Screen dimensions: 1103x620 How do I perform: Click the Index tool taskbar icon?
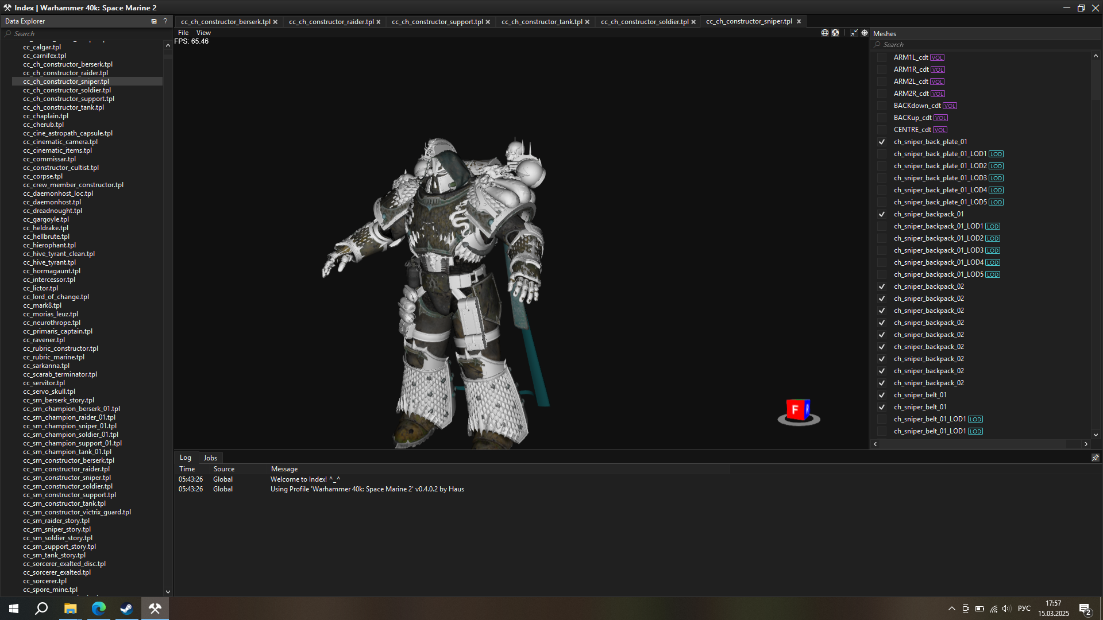[x=155, y=609]
